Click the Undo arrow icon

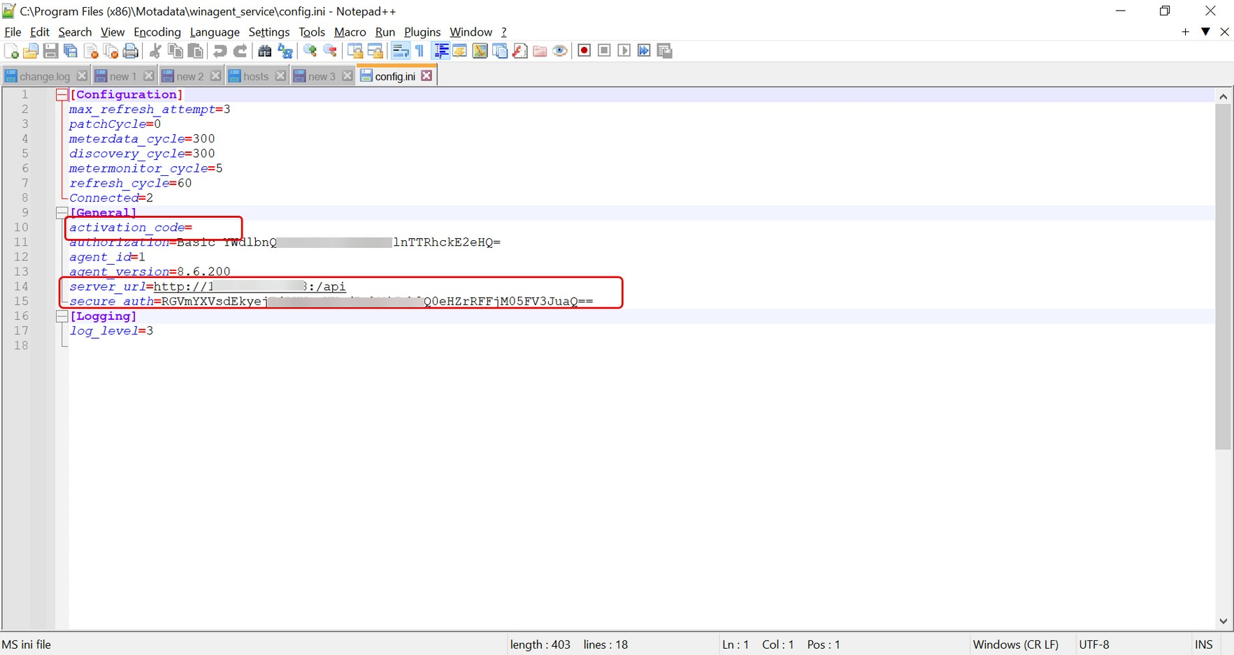point(220,51)
